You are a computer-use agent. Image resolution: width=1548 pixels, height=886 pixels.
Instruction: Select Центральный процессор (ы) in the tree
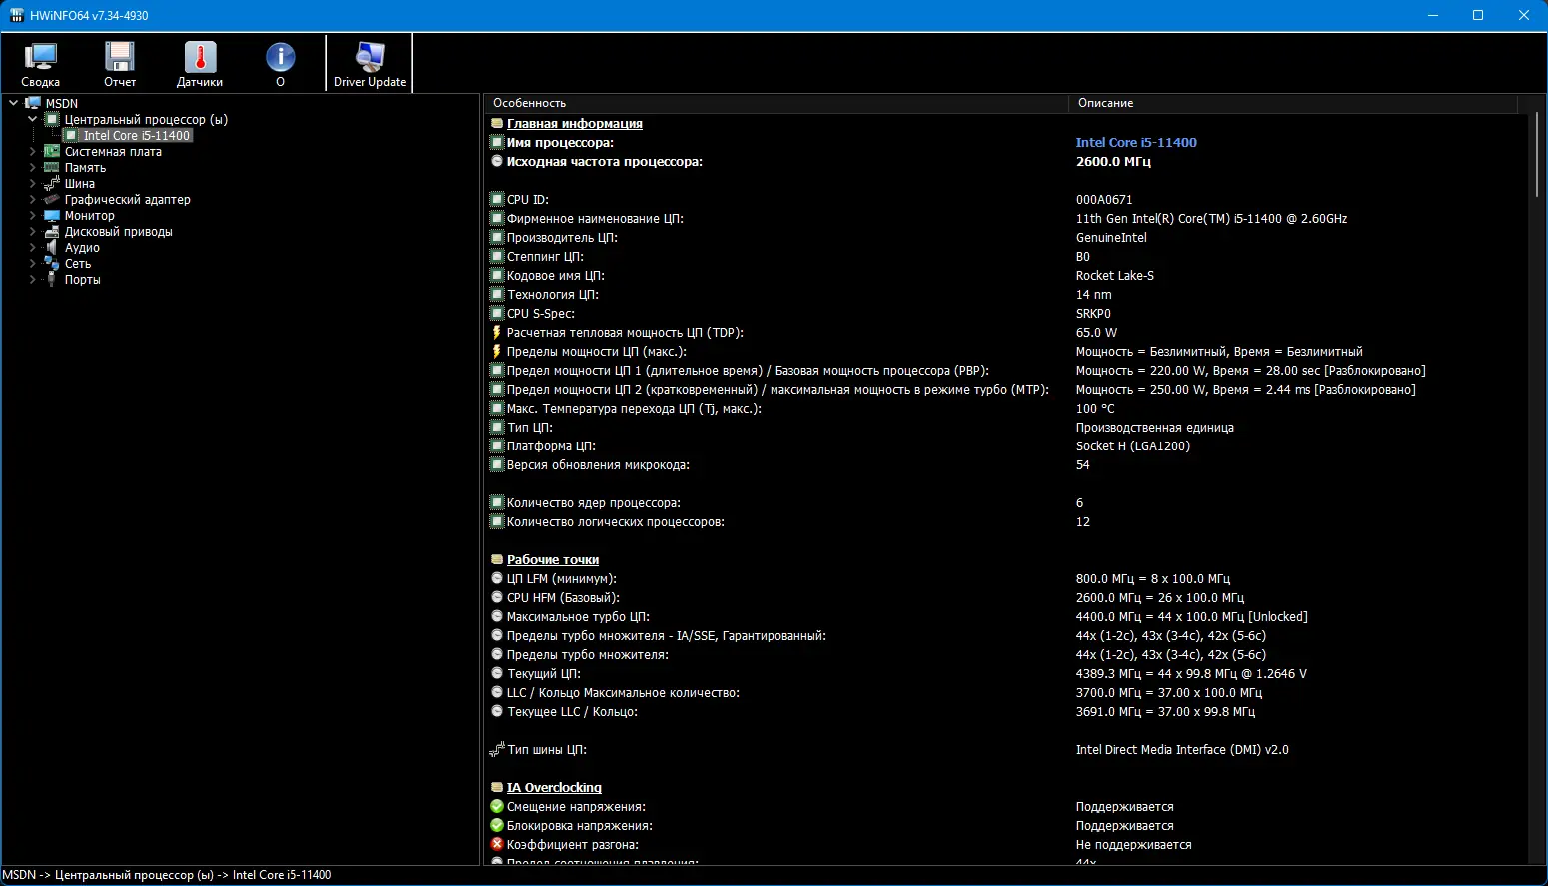tap(146, 119)
